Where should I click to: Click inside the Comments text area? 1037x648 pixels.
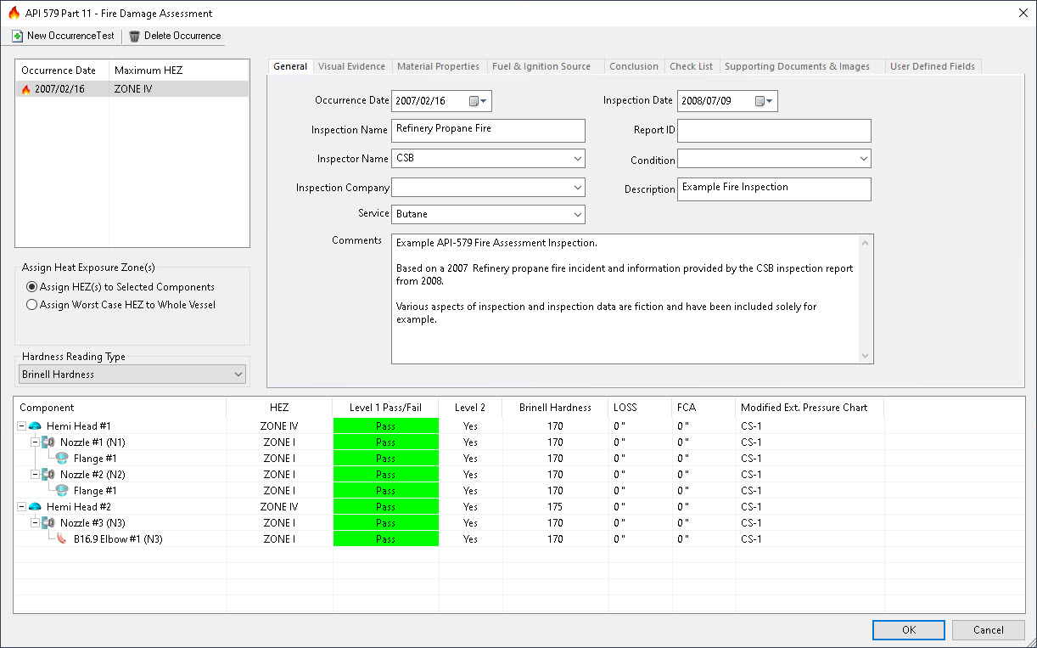pyautogui.click(x=625, y=299)
